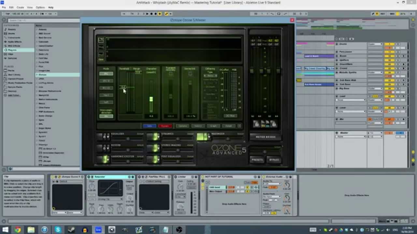Viewport: 417px width, 234px height.
Task: Select Hard limiter mode
Action: pyautogui.click(x=106, y=95)
